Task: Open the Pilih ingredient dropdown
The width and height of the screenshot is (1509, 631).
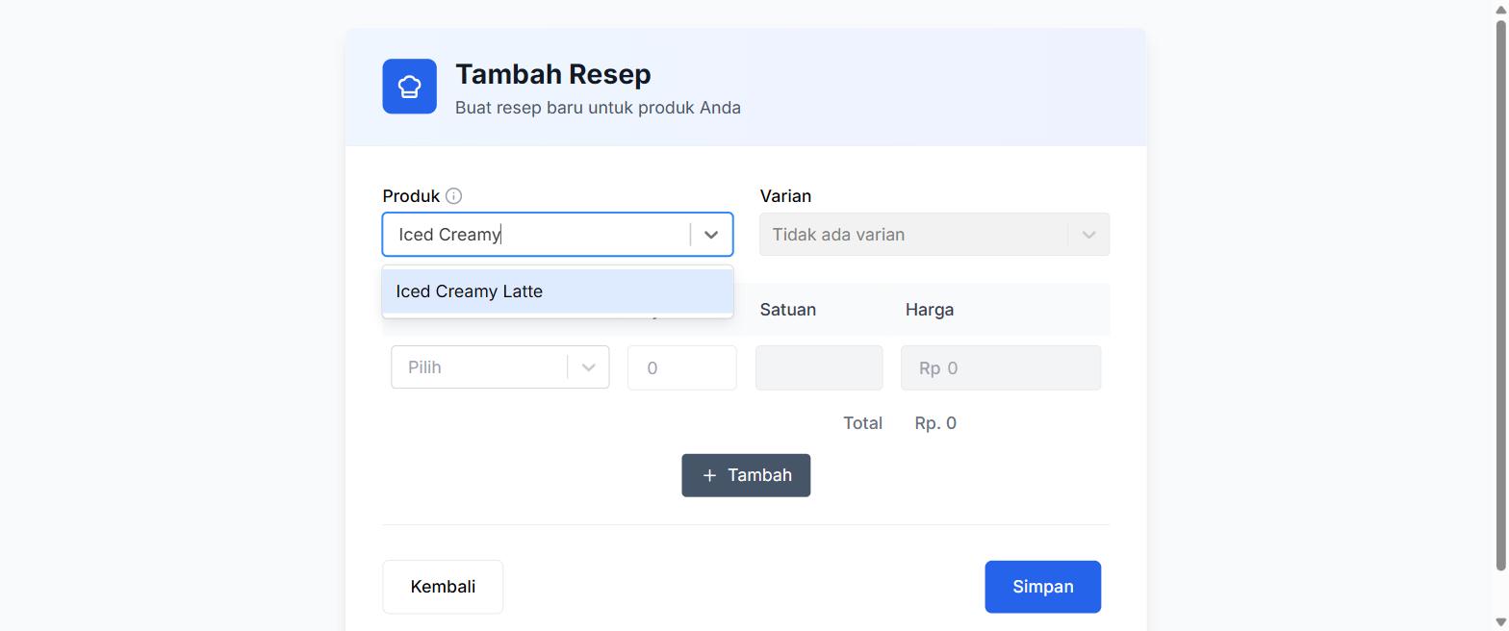Action: (499, 367)
